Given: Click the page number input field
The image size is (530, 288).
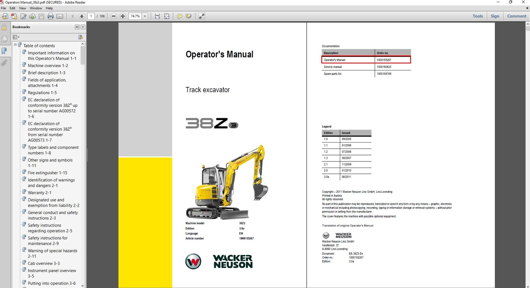Looking at the screenshot, I should click(91, 16).
